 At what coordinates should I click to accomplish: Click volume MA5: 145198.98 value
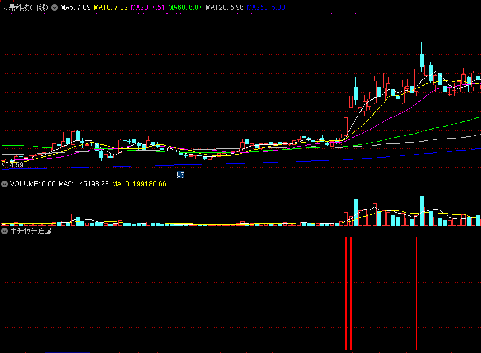(x=84, y=184)
